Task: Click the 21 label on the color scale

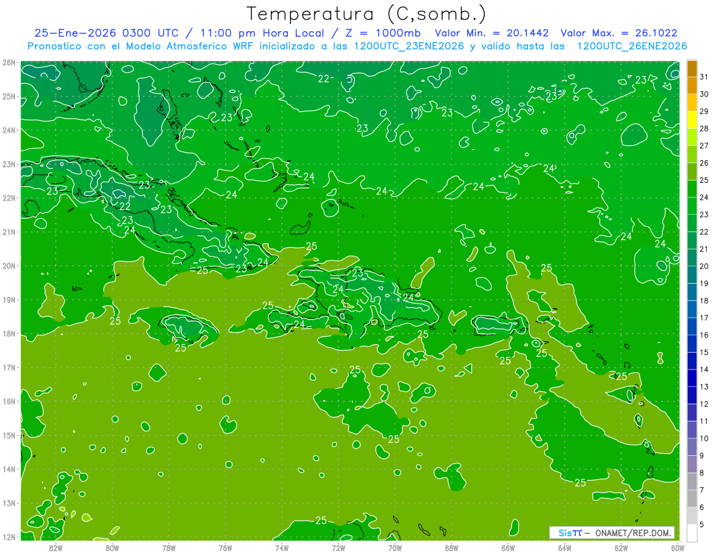Action: click(x=704, y=248)
